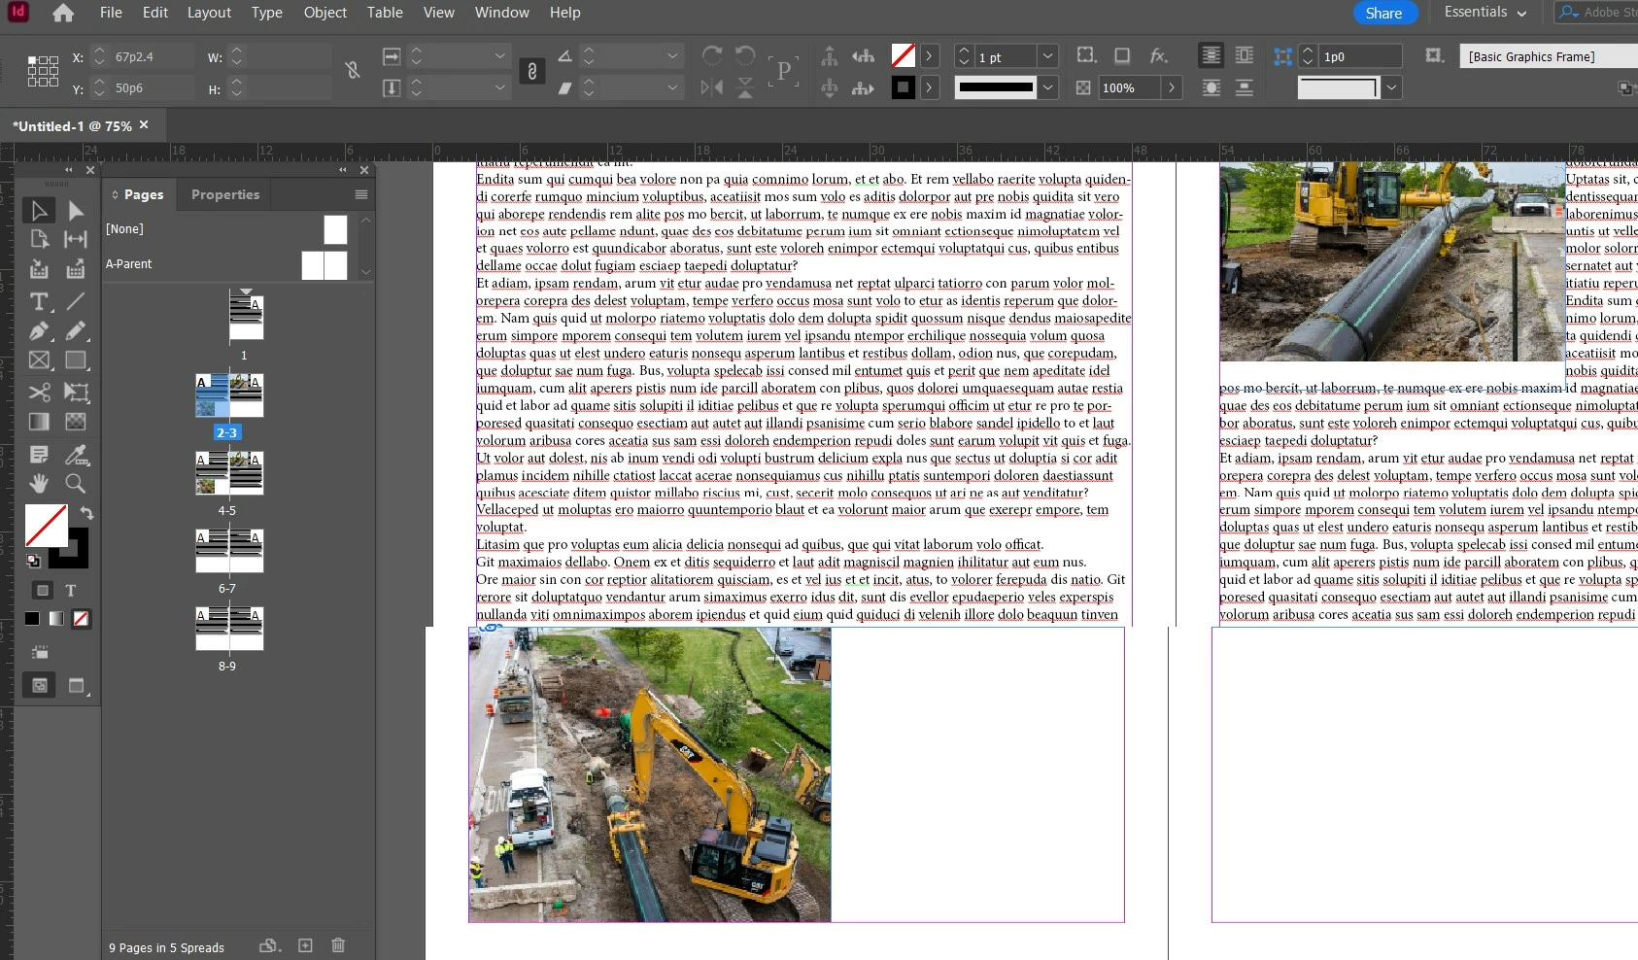Toggle constrain proportions for scaling chain
The width and height of the screenshot is (1638, 960).
[532, 71]
